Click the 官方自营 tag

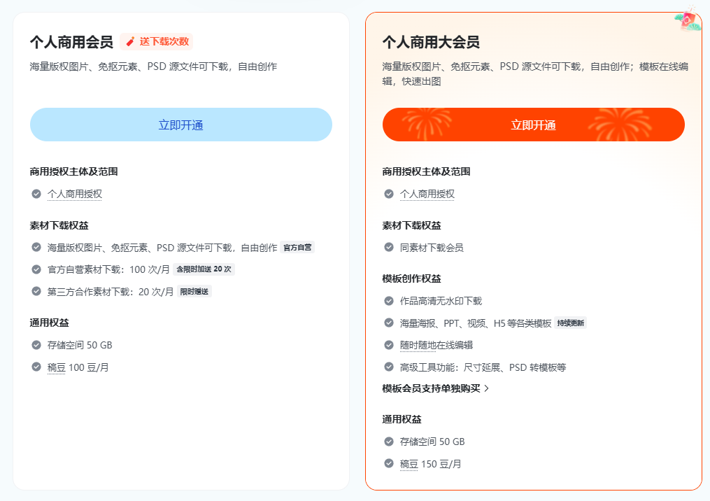[x=297, y=247]
